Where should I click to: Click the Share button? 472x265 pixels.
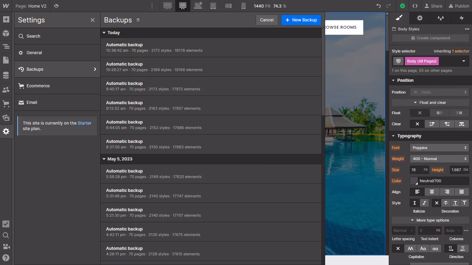pos(433,6)
